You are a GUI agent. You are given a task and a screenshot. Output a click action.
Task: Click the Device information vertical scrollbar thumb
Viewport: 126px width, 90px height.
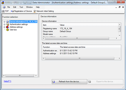119,29
